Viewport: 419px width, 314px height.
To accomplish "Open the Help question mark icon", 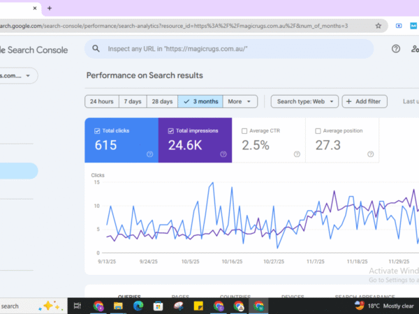I will pyautogui.click(x=396, y=49).
